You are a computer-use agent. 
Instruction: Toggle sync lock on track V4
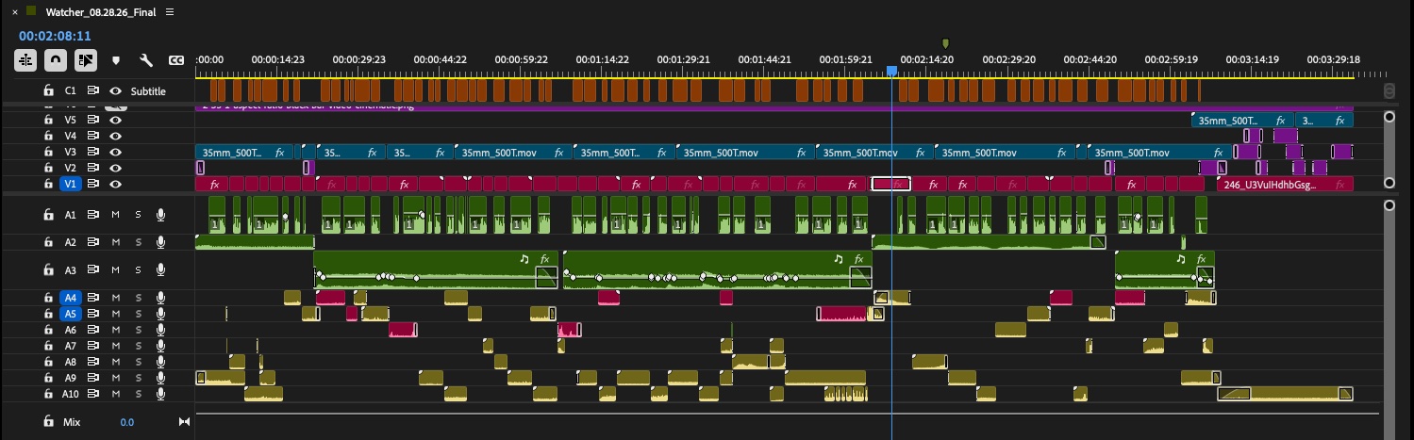pyautogui.click(x=93, y=136)
